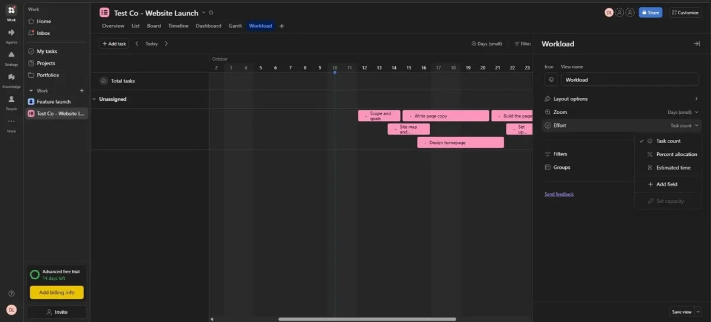Image resolution: width=711 pixels, height=322 pixels.
Task: Collapse the Work section in sidebar
Action: (x=31, y=91)
